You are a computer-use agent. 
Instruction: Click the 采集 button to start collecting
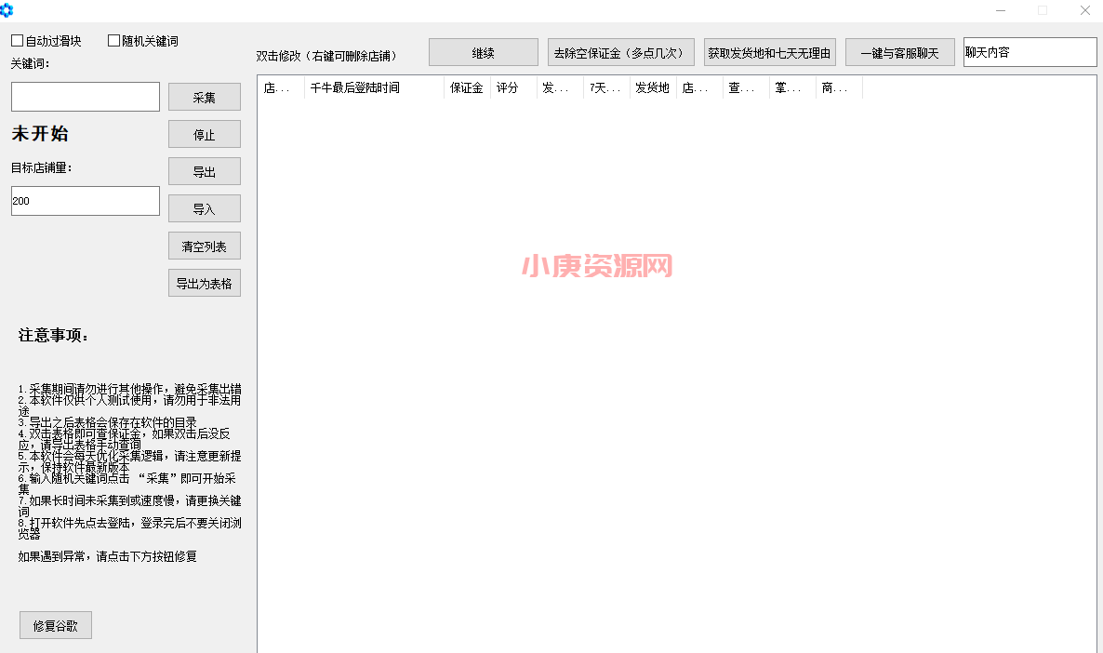(204, 96)
